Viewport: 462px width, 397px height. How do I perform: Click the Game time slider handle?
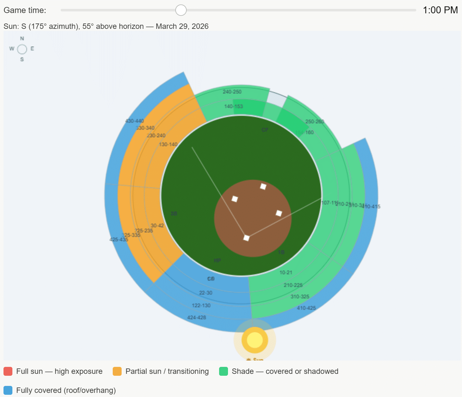point(181,10)
